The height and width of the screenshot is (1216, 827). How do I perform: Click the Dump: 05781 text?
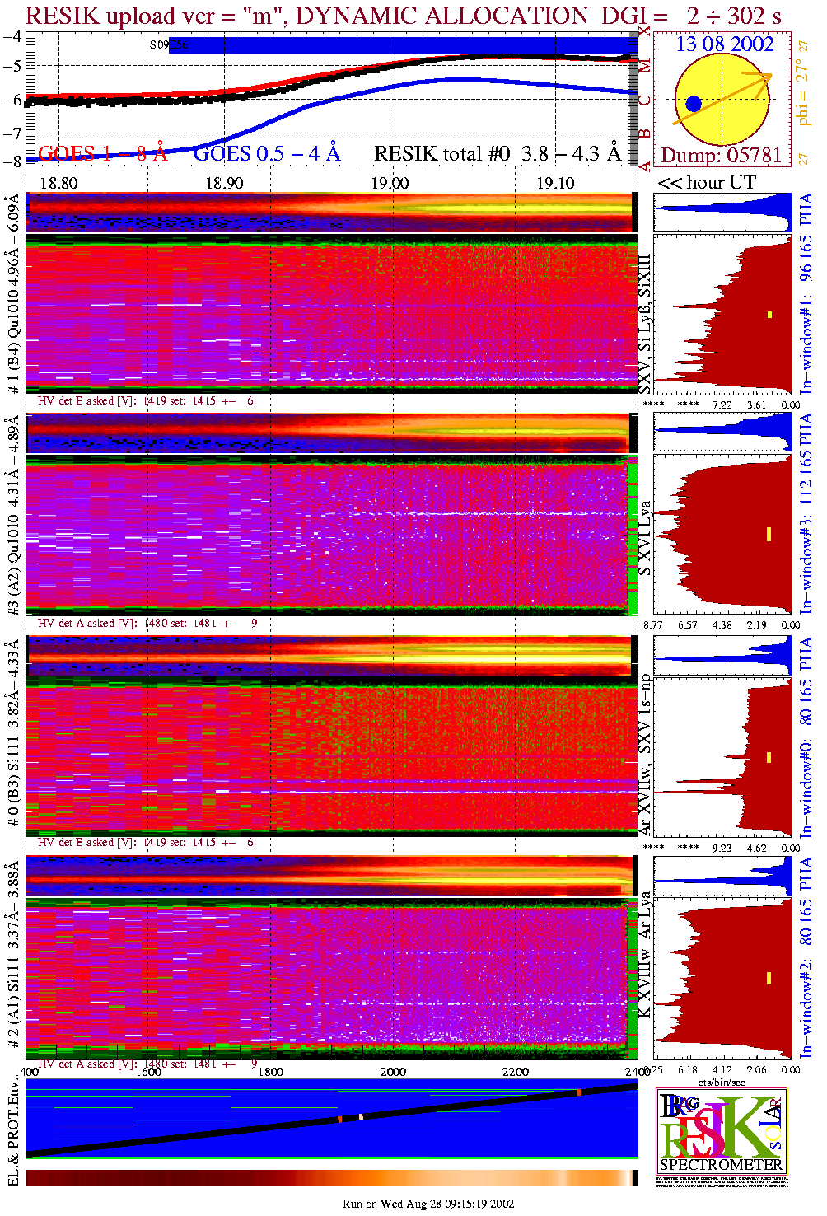pos(721,156)
